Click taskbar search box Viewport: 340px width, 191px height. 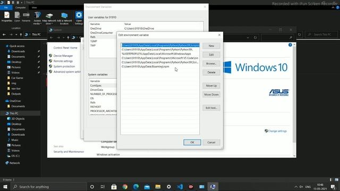tap(49, 187)
